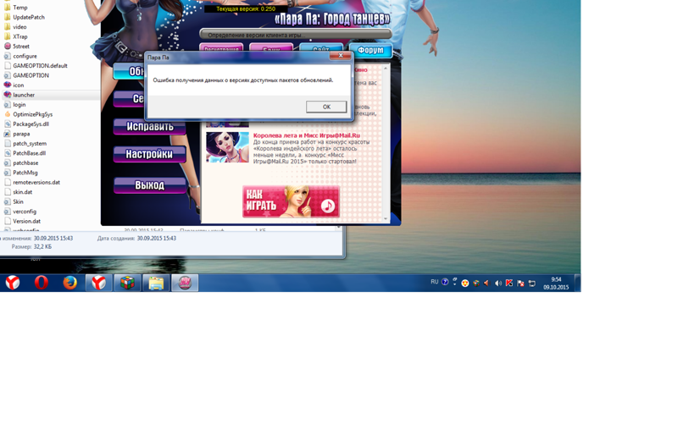Click the Исправить button in the launcher
This screenshot has height=424, width=678.
[x=150, y=126]
